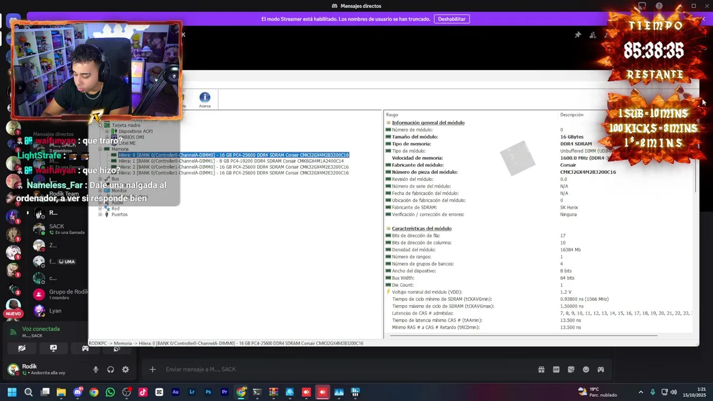This screenshot has height=401, width=713.
Task: Select Hilera 2 Controller1-ChannelA-DIMM0 row
Action: [233, 167]
